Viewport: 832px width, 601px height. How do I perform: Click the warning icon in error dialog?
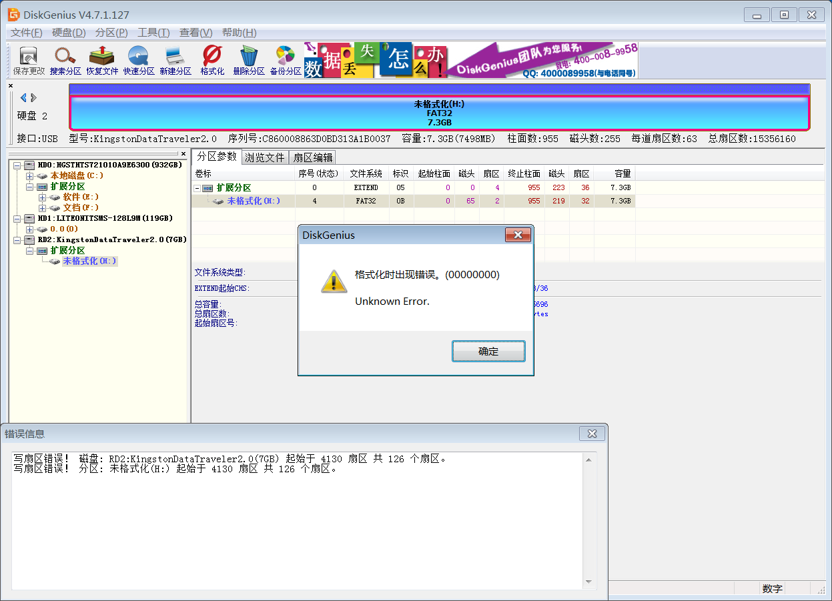334,281
